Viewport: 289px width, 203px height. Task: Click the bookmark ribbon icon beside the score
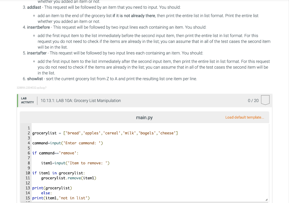[265, 100]
